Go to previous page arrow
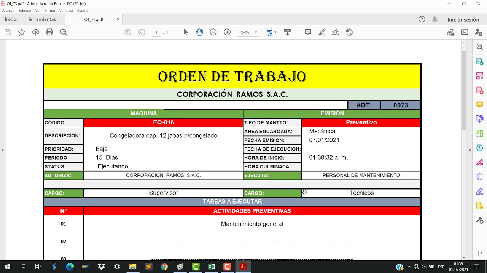487x273 pixels. coord(128,32)
